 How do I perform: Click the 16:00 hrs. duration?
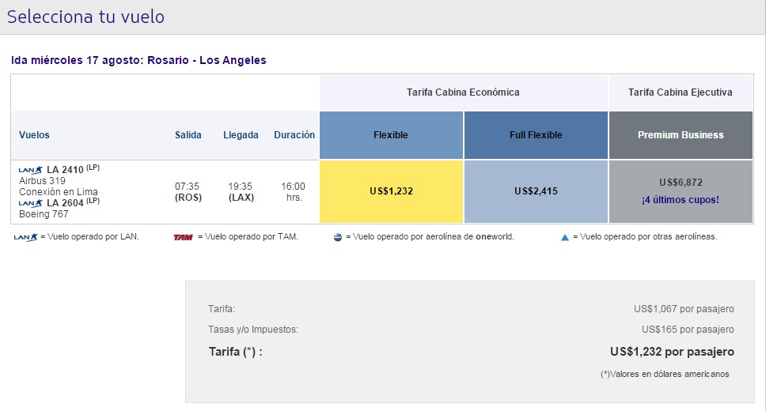pyautogui.click(x=293, y=192)
